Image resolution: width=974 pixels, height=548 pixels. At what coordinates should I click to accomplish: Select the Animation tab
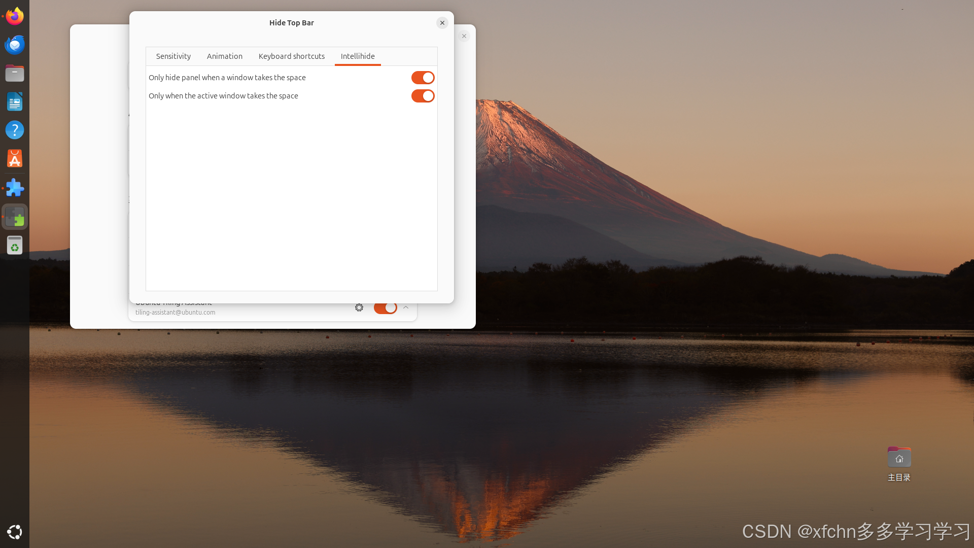[x=225, y=55]
